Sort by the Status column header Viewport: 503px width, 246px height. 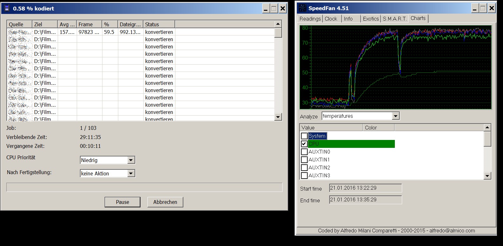click(159, 24)
